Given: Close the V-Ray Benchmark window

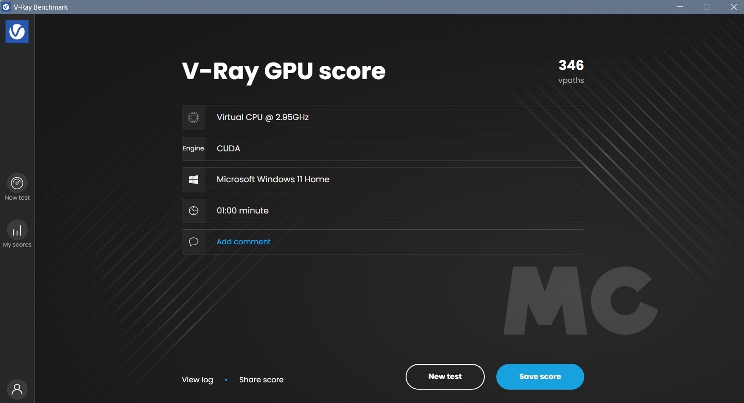Looking at the screenshot, I should coord(734,7).
